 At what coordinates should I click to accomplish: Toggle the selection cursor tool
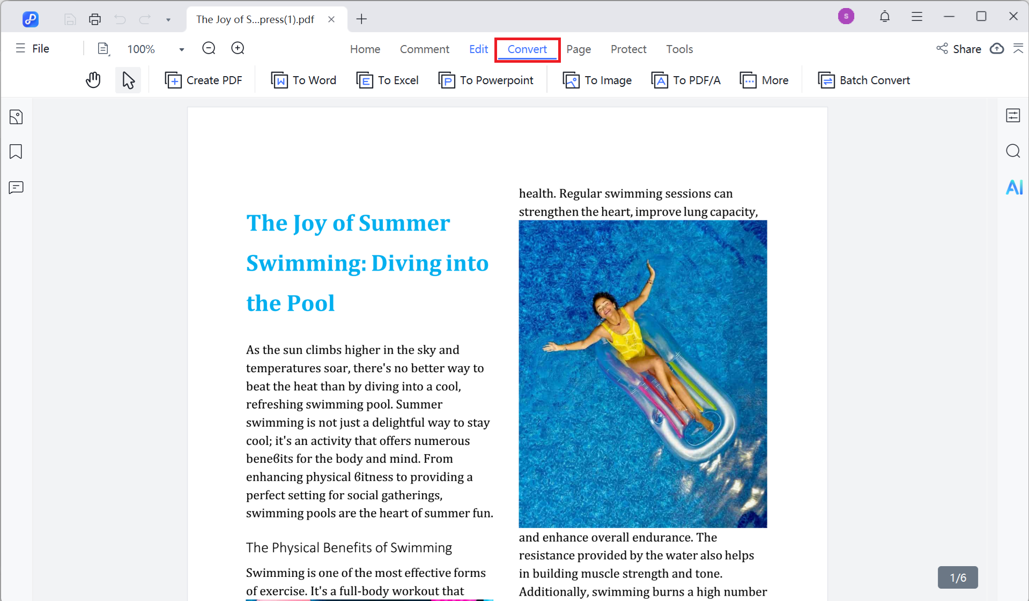pos(128,80)
